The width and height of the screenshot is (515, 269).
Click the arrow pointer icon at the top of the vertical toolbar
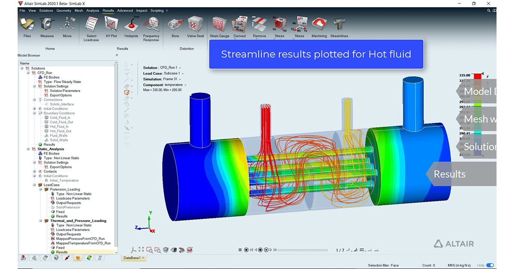(x=127, y=65)
